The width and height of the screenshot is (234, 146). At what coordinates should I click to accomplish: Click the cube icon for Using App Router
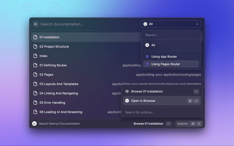tap(147, 56)
